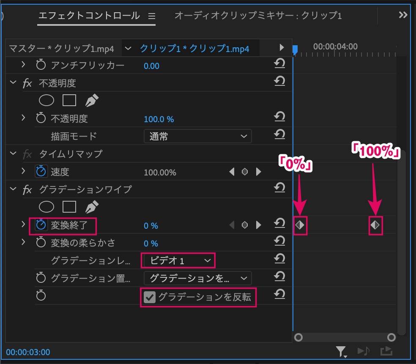Select マスター * クリップ1.mp4 tab
Viewport: 416px width, 364px height.
61,49
